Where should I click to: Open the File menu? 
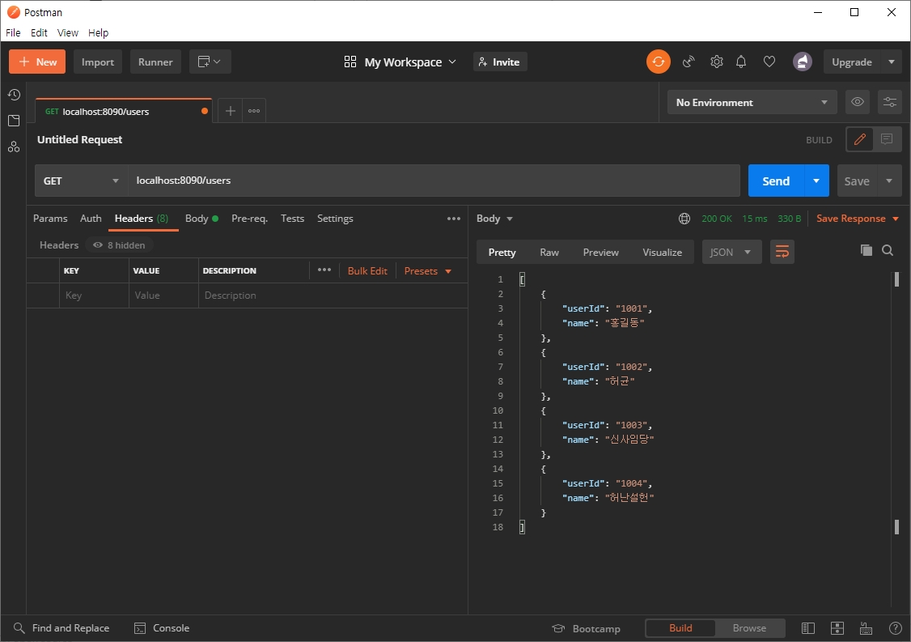tap(13, 32)
